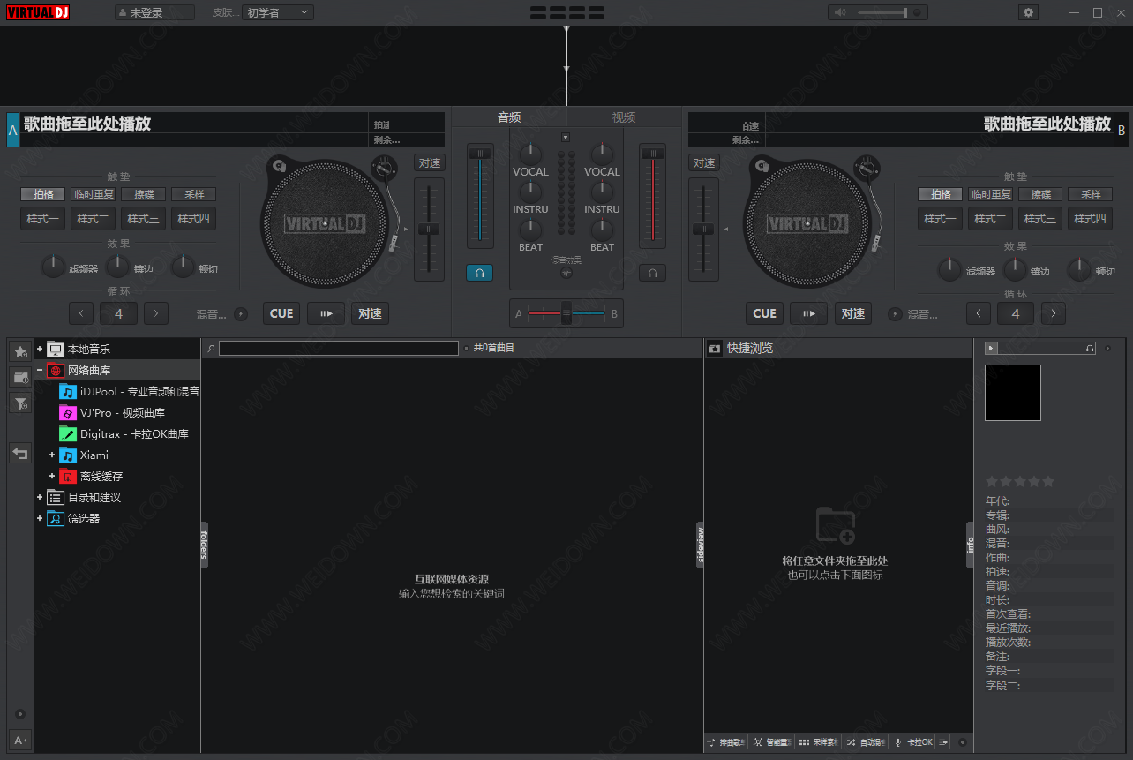The width and height of the screenshot is (1133, 760).
Task: Click the round dot button above the font icon
Action: [20, 713]
